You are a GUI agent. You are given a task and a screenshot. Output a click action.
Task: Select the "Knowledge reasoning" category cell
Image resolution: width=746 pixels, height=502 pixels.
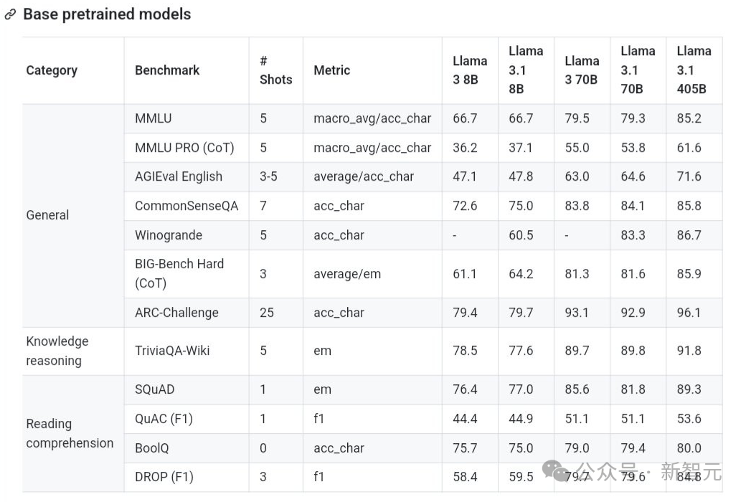coord(57,351)
